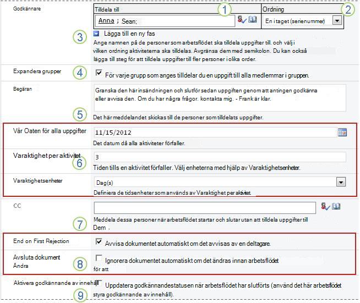Image resolution: width=360 pixels, height=303 pixels.
Task: Open the Ordning dropdown arrow
Action: click(x=337, y=21)
